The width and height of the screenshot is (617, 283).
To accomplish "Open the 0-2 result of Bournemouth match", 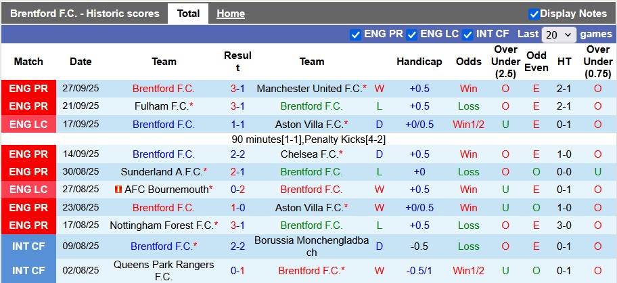I will (x=237, y=190).
